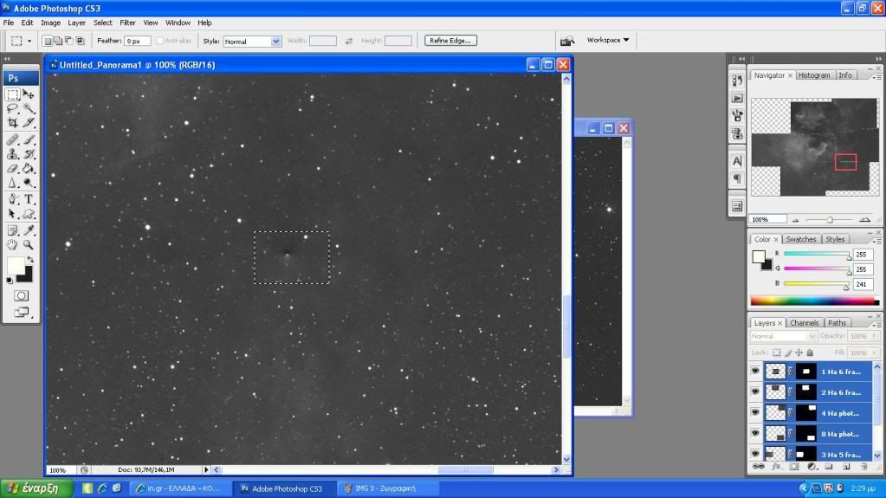Click the foreground color swatch in toolbox
The image size is (886, 498).
[x=16, y=265]
